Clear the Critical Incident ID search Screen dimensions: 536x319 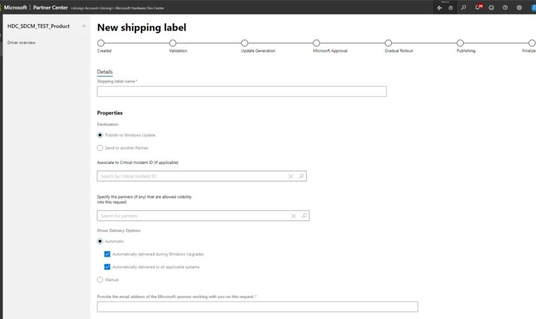[x=291, y=176]
